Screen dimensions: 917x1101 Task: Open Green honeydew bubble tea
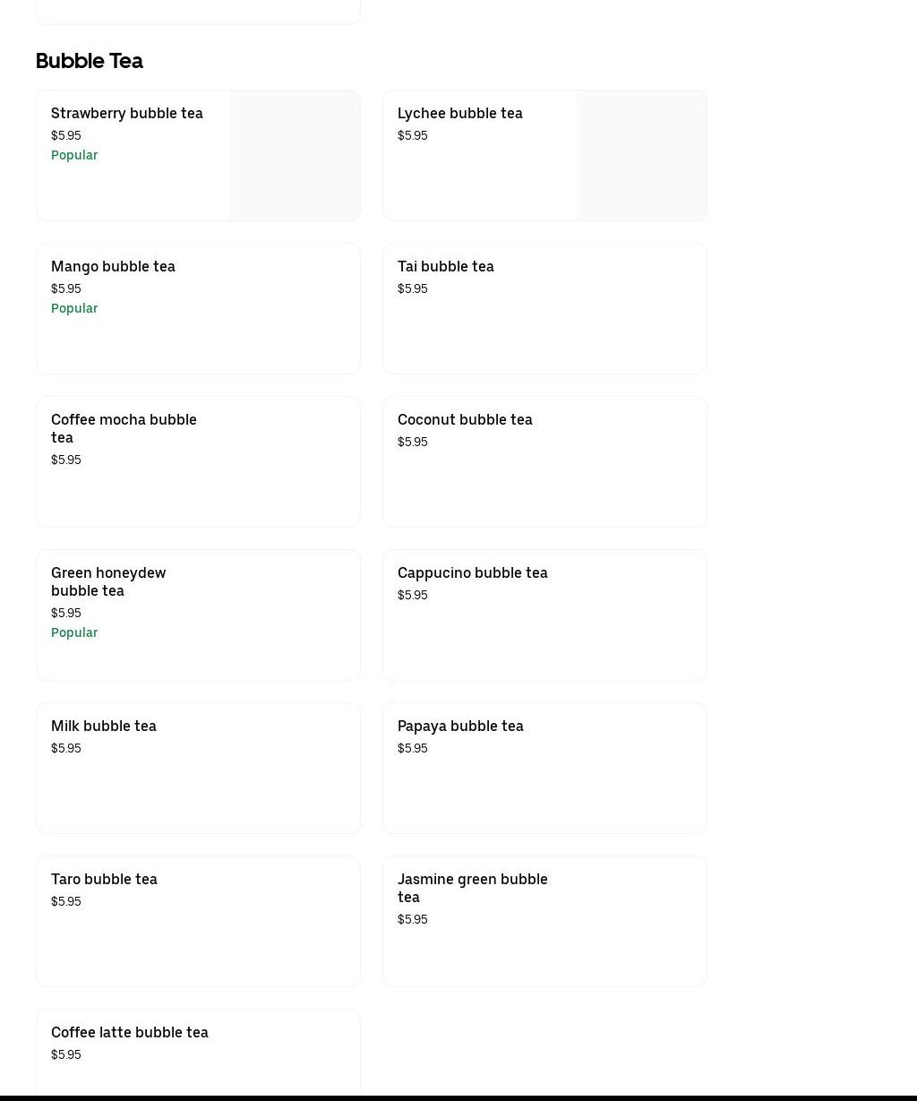(108, 581)
